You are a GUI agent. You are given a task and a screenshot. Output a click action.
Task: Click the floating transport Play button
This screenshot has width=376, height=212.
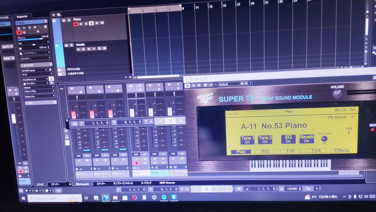[x=181, y=121]
